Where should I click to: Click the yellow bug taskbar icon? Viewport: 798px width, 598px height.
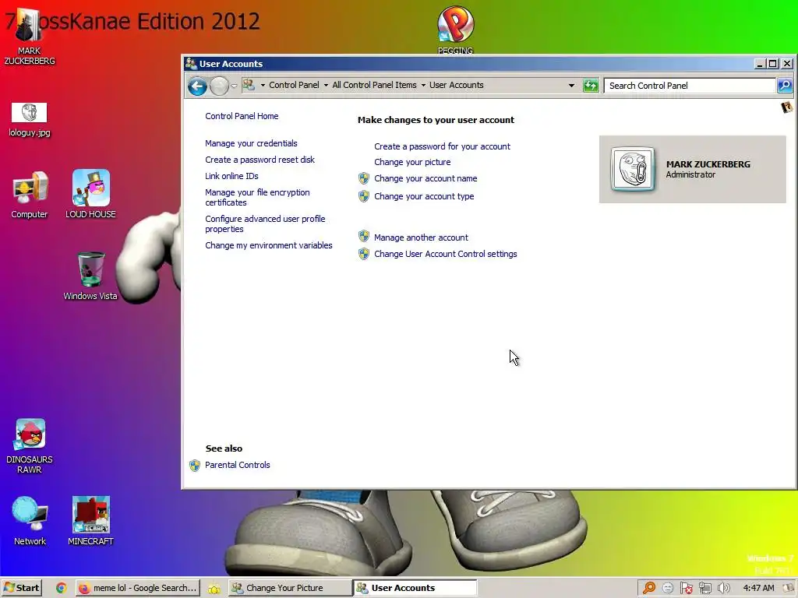point(214,589)
